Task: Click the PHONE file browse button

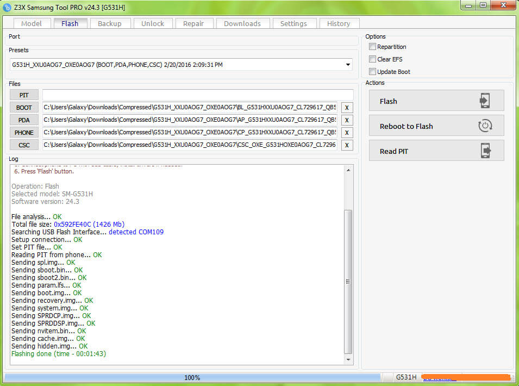Action: [x=24, y=133]
